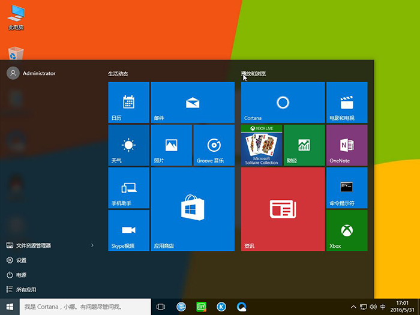Open Settings (设置) from Start menu

21,260
